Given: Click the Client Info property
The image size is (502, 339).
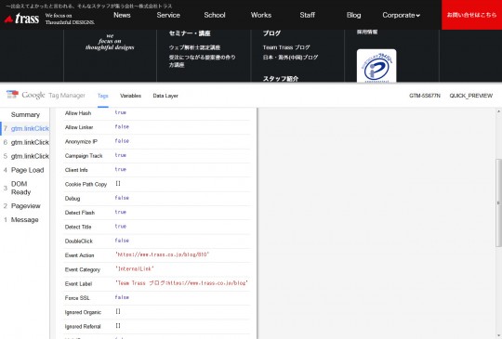Looking at the screenshot, I should tap(76, 170).
